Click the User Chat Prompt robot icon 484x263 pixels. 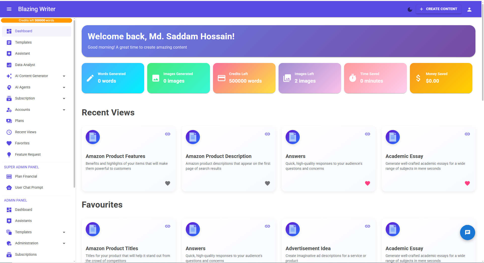pos(9,187)
